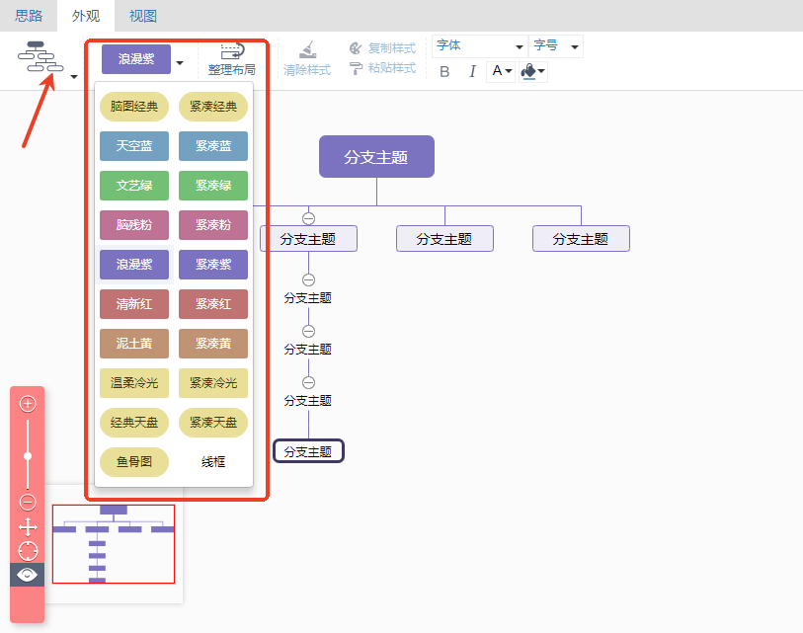Image resolution: width=803 pixels, height=633 pixels.
Task: Select the middle second-level 分支主题 node
Action: (x=444, y=239)
